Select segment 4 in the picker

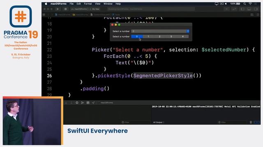[x=182, y=36]
